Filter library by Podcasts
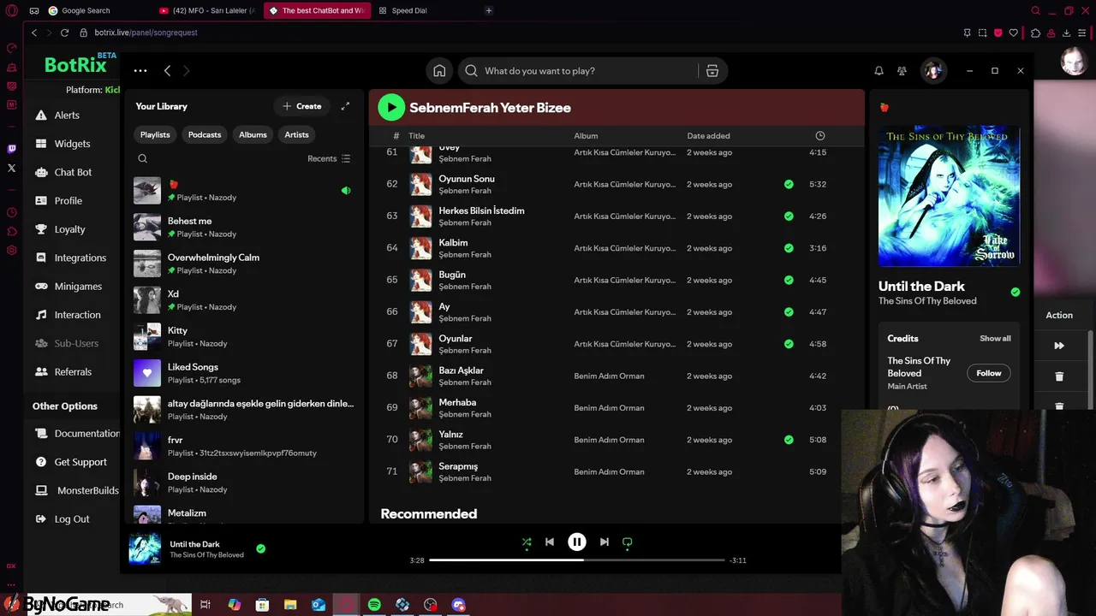Screen dimensions: 1096x616 pyautogui.click(x=205, y=134)
